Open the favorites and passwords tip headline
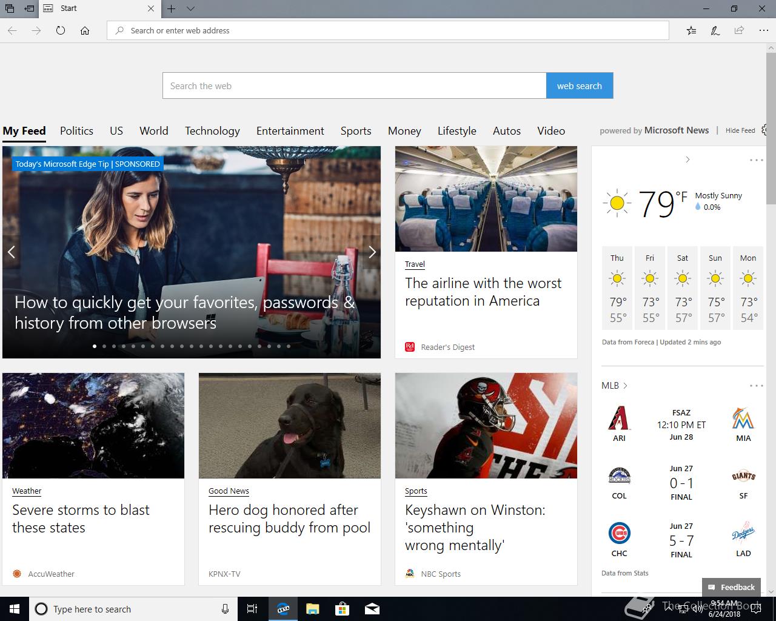This screenshot has height=621, width=776. pos(185,312)
